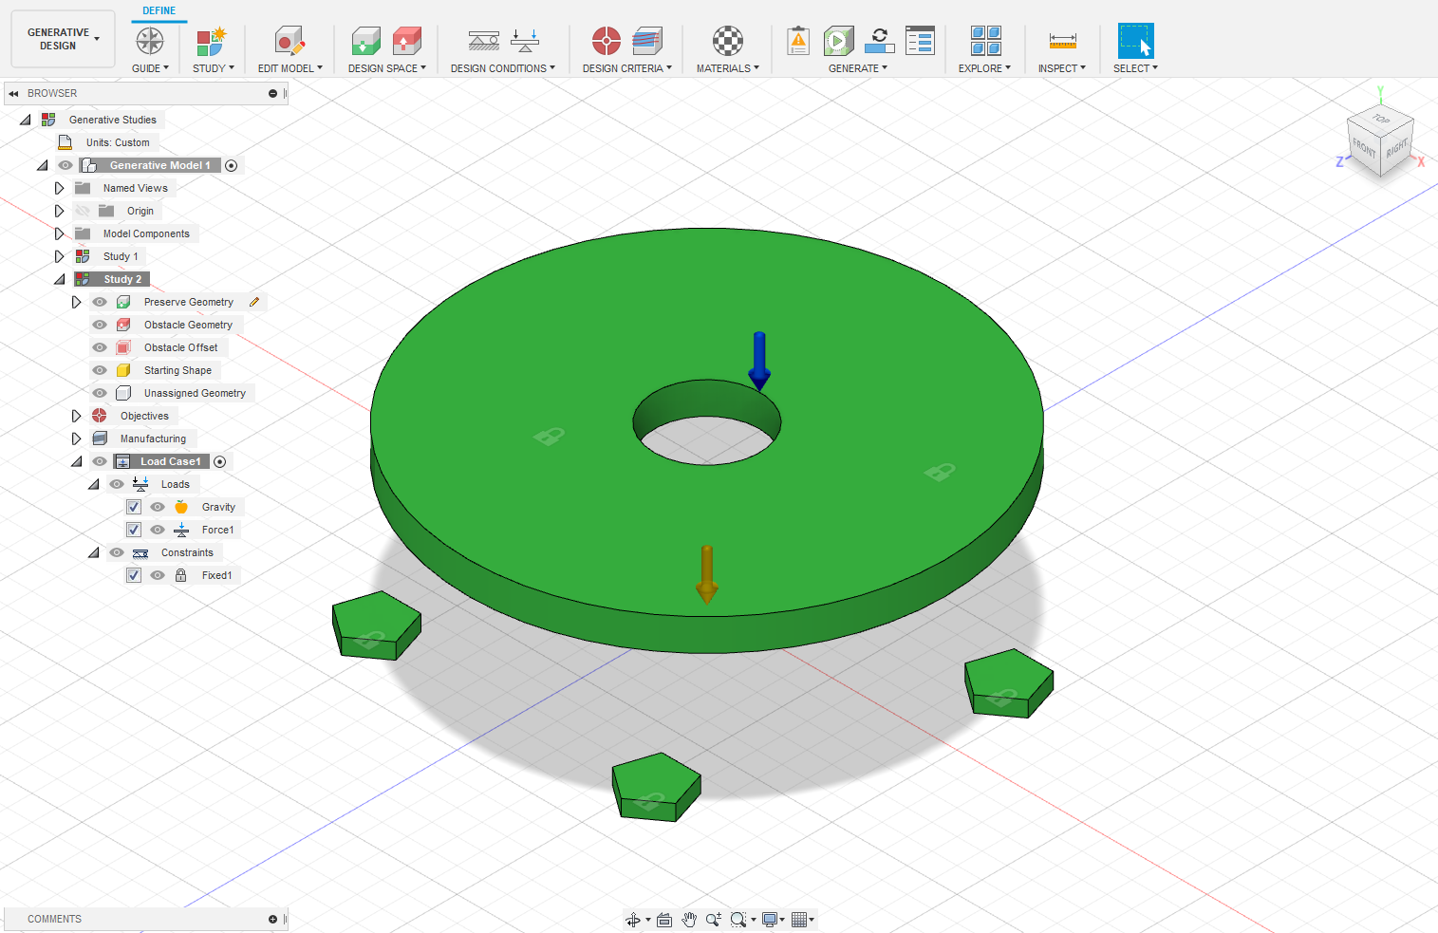The height and width of the screenshot is (933, 1438).
Task: Click the Zoom Window fit icon
Action: [x=738, y=920]
